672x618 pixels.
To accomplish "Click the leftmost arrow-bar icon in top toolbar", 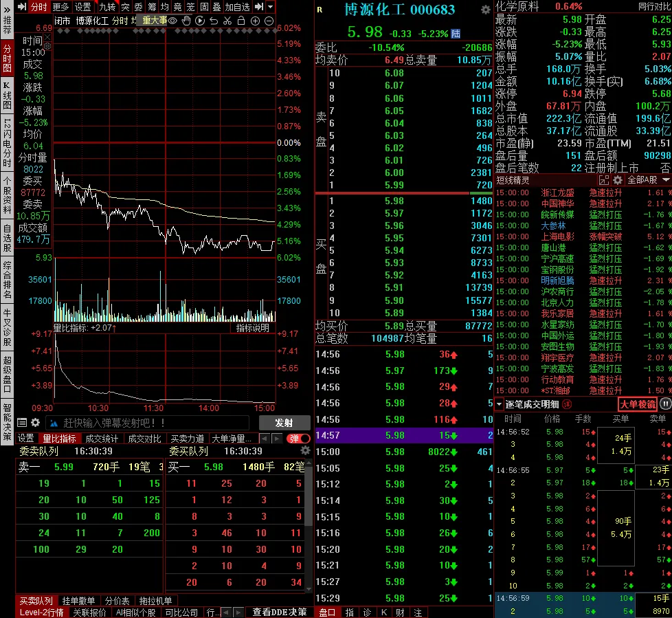I will pos(22,6).
